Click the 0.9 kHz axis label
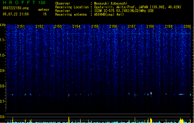The width and height of the screenshot is (194, 123). [x=3, y=71]
